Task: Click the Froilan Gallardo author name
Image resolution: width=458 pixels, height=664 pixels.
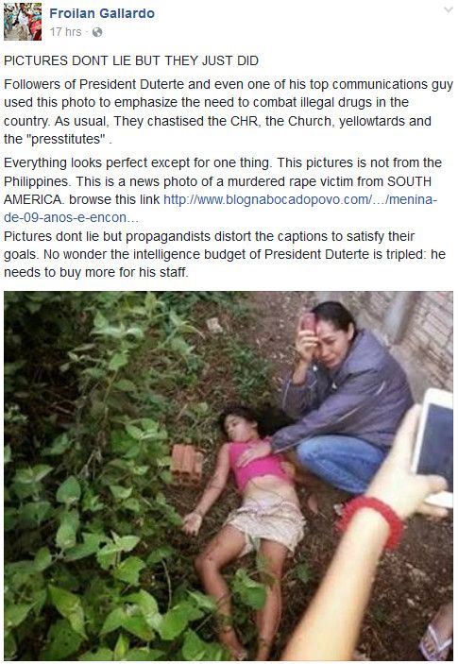Action: [102, 13]
